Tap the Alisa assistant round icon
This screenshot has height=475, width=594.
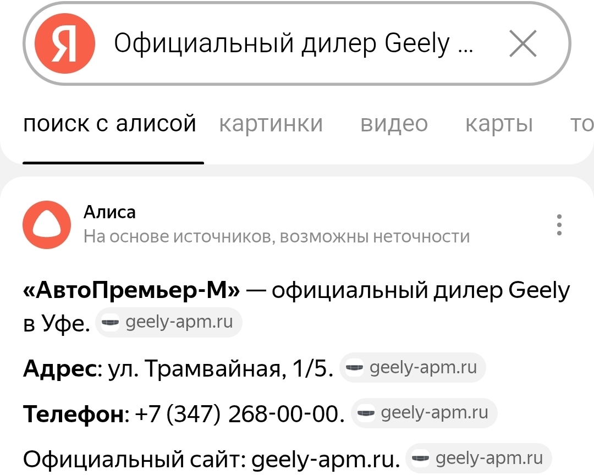click(47, 225)
